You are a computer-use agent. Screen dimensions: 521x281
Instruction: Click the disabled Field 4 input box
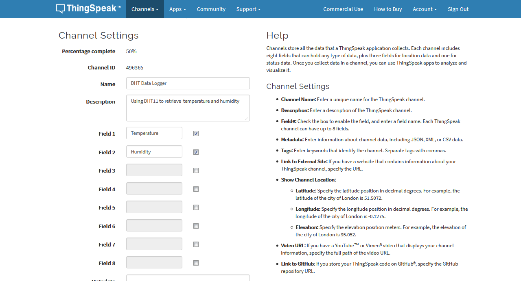[x=154, y=189]
